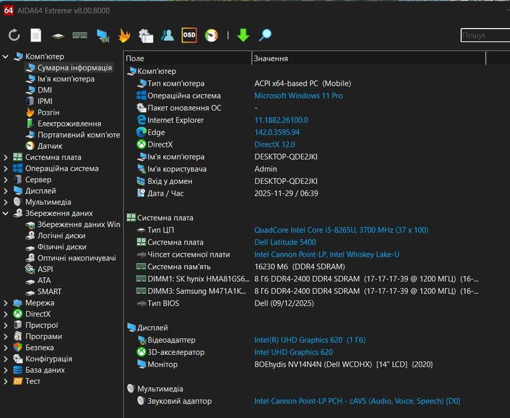Open the QuadCore Intel Core i5-8265U link
This screenshot has height=418, width=510.
coord(341,230)
